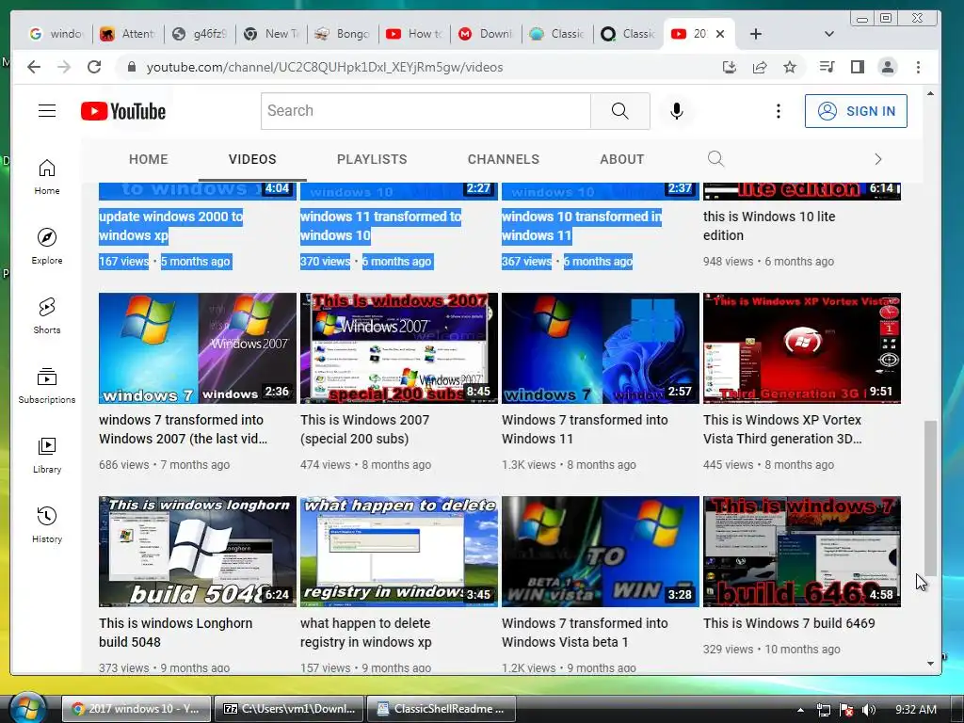Open Chrome three-dot menu
The height and width of the screenshot is (723, 964).
(x=918, y=67)
